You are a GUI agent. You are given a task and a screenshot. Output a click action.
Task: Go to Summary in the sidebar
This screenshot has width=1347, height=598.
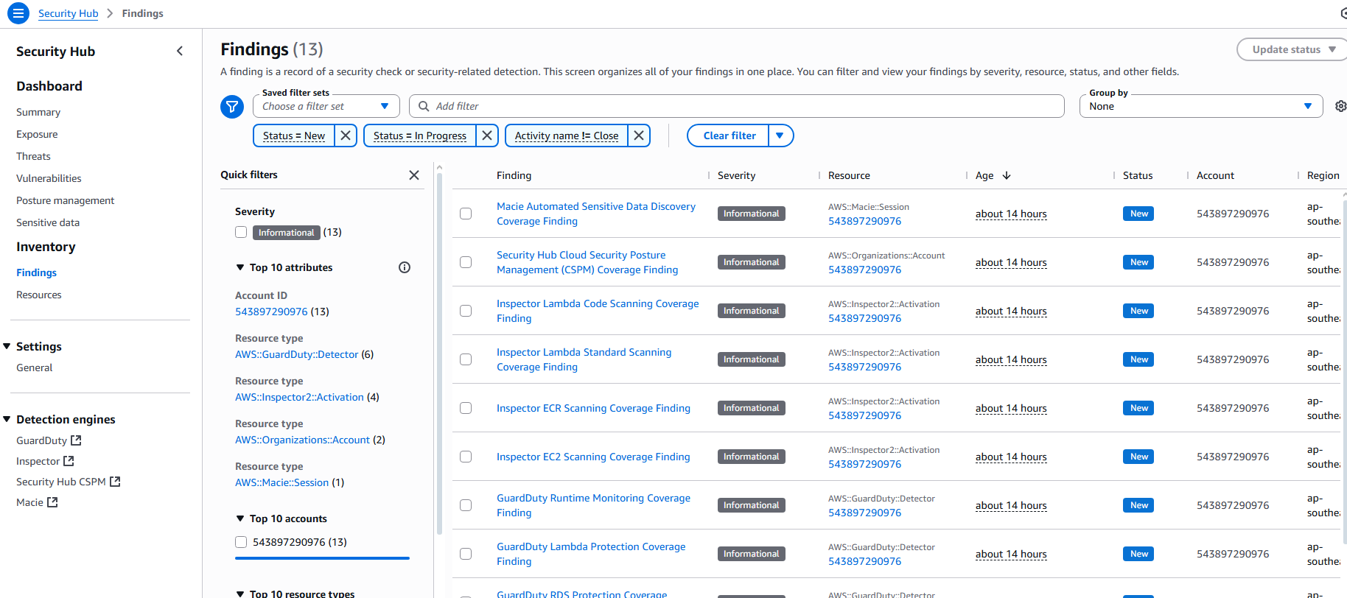tap(38, 112)
